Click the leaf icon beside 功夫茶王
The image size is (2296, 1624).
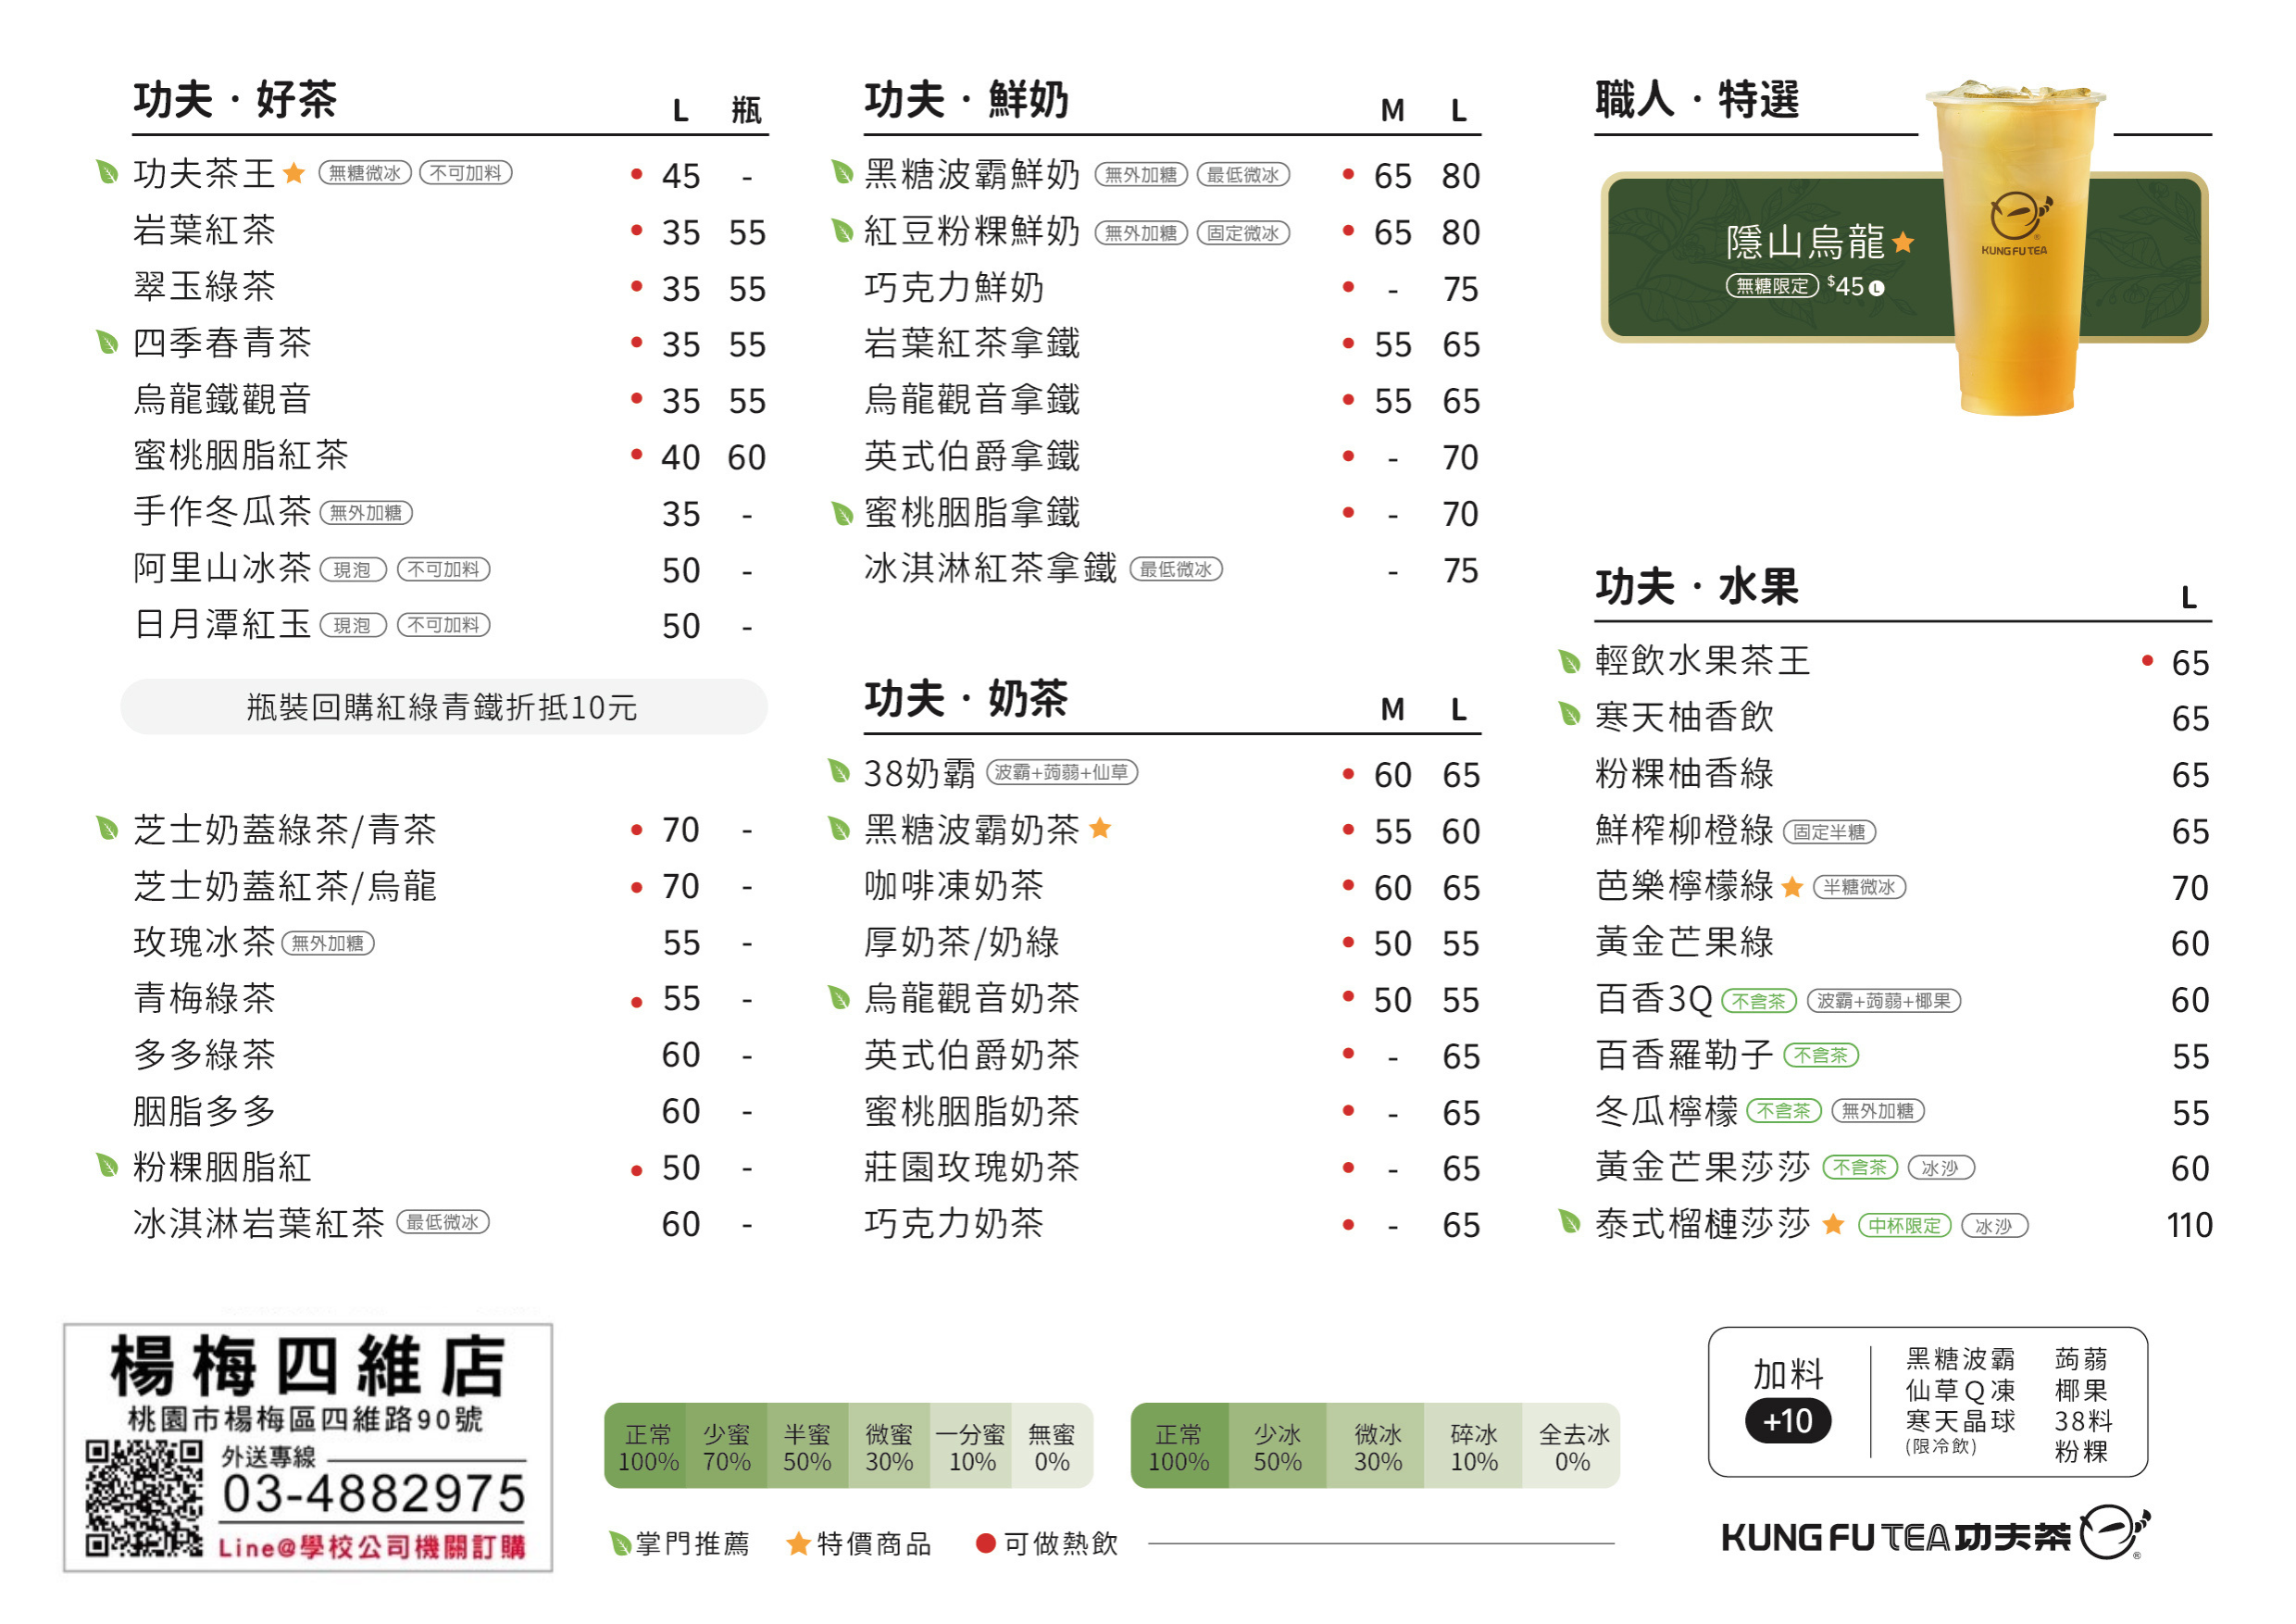tap(107, 173)
